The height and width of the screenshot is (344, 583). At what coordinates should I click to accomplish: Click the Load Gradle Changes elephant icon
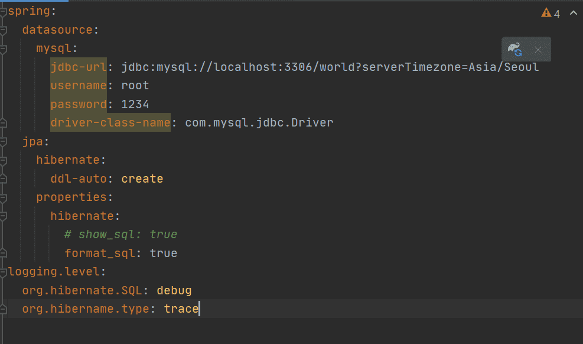coord(515,49)
